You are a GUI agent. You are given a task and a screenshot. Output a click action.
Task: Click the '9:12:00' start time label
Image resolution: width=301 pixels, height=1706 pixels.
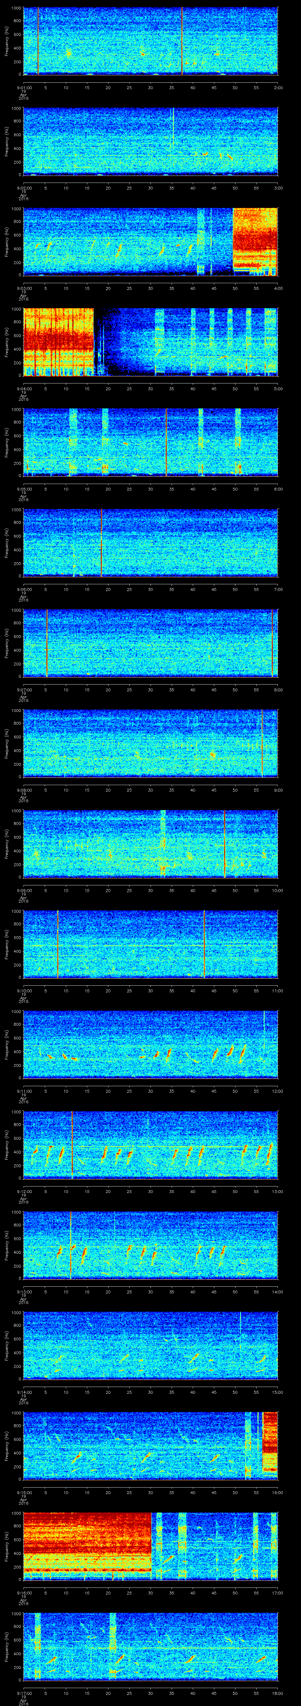[x=24, y=1191]
